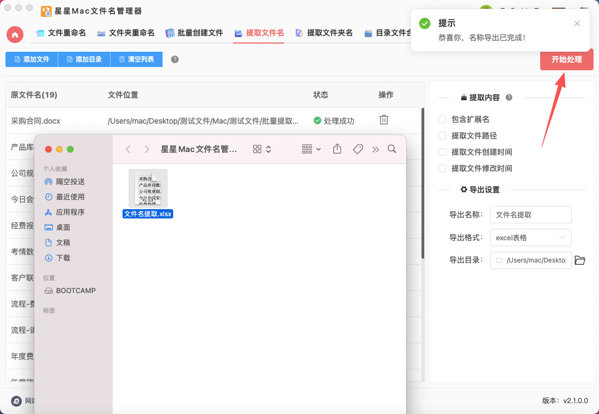Select the 提取文件名 tab

click(259, 33)
